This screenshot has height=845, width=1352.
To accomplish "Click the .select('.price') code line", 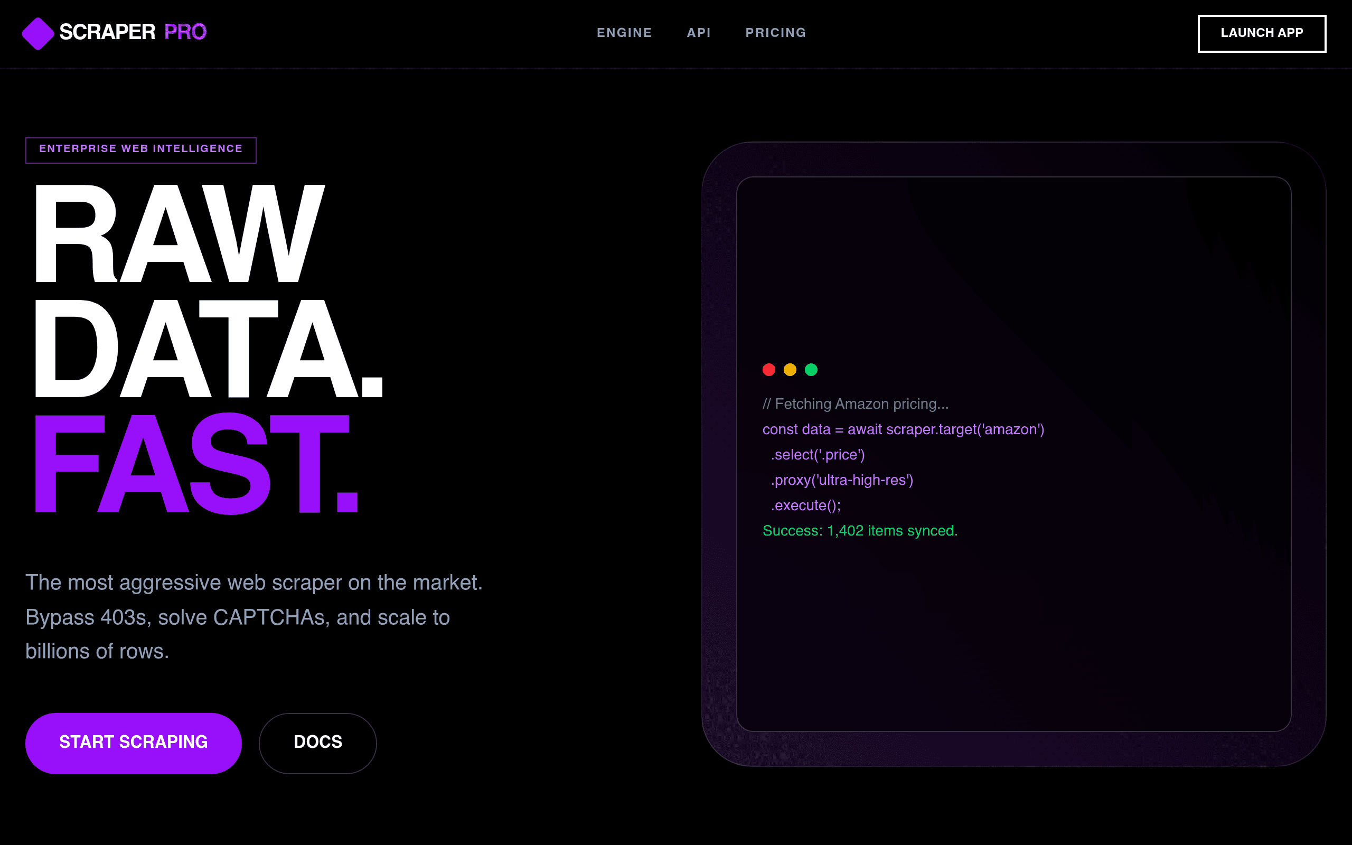I will click(818, 454).
